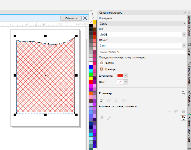Screen dimensions: 191x150
Task: Select the Формы hotspot option
Action: pos(102,63)
